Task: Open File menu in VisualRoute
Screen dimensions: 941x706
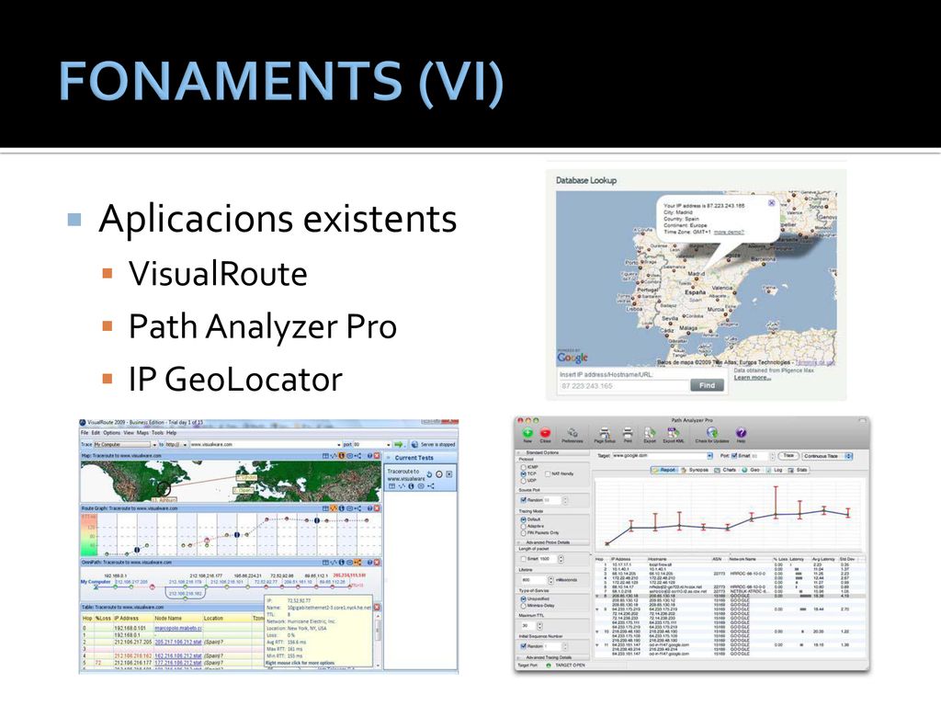Action: [85, 433]
